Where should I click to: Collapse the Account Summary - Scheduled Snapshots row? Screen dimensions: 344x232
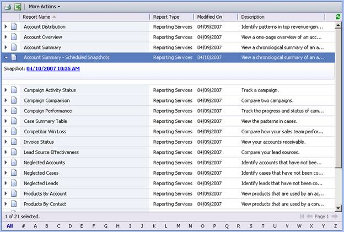pyautogui.click(x=6, y=57)
